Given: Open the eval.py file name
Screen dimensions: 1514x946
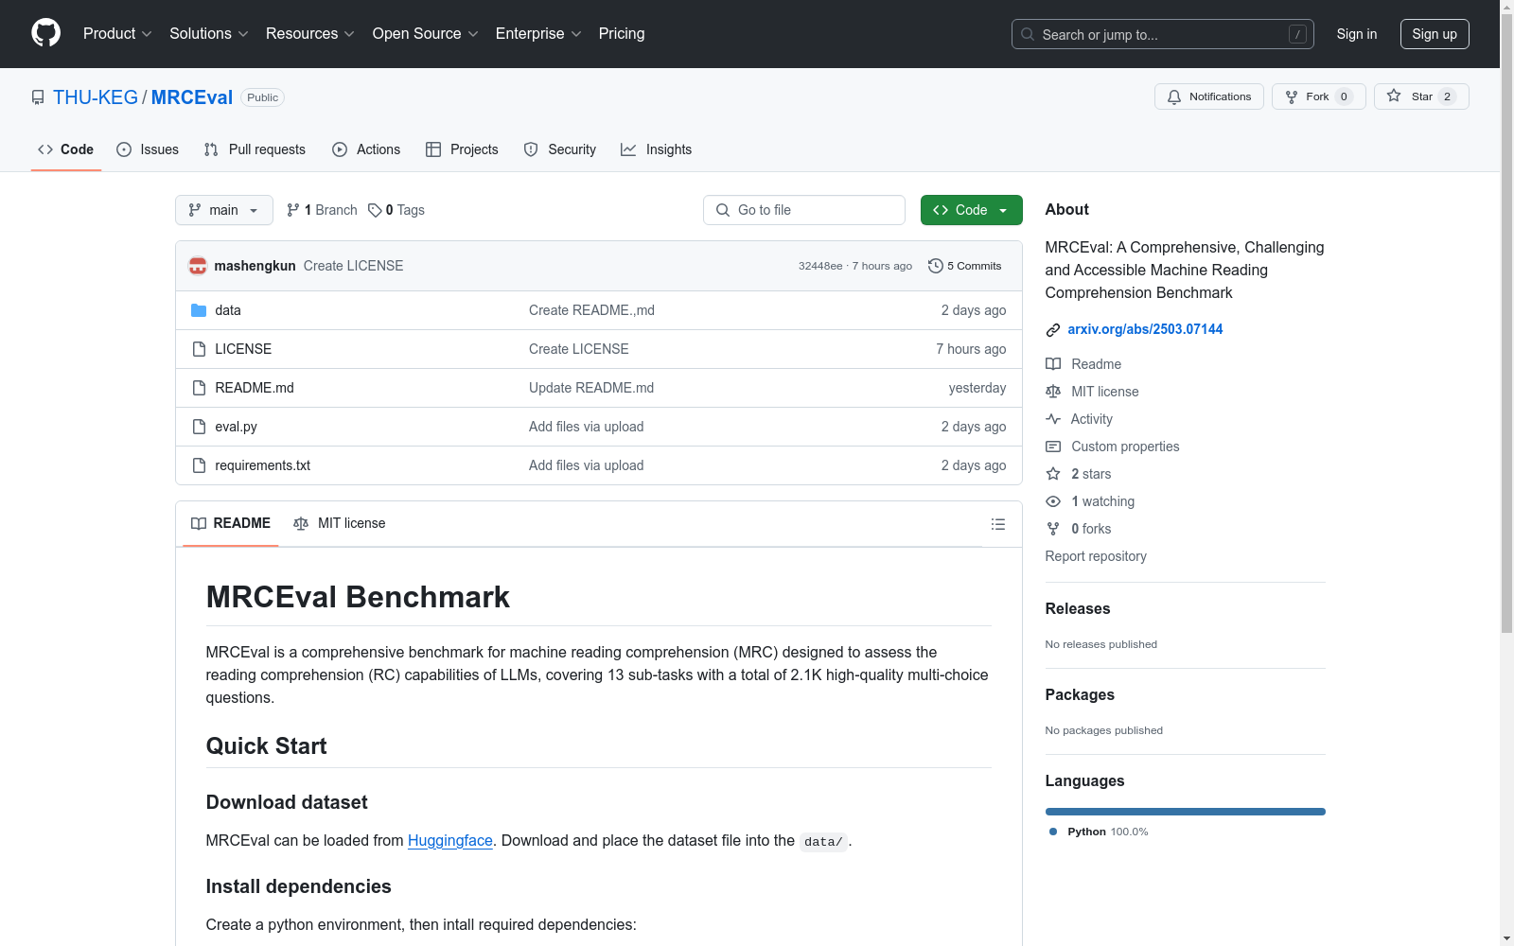Looking at the screenshot, I should click(237, 427).
